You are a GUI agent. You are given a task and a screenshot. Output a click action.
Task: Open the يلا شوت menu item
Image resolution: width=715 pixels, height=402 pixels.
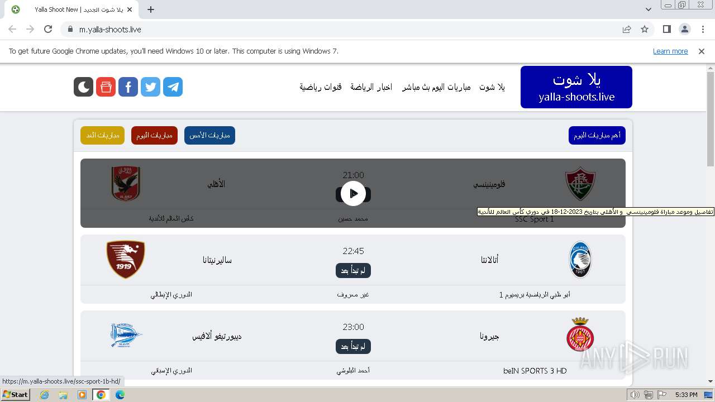click(492, 87)
